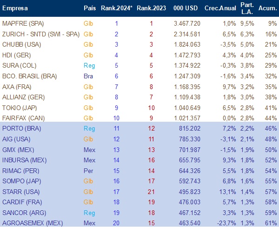This screenshot has height=229, width=279.
Task: Click the Crec.Anual column header
Action: pyautogui.click(x=220, y=8)
